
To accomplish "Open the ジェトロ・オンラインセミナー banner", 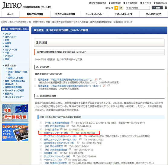I will tap(15, 132).
